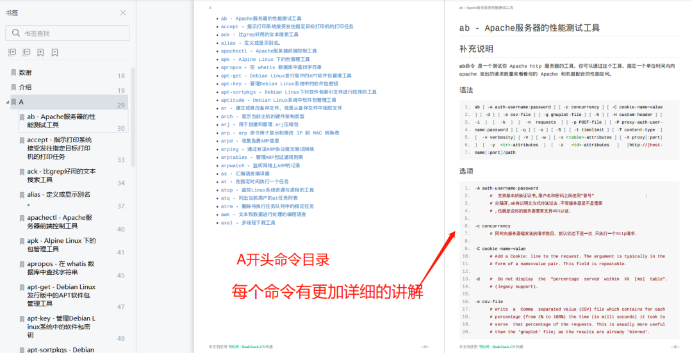Screen dimensions: 692x353
Task: Click the 'aptitude' contents link
Action: [x=279, y=100]
